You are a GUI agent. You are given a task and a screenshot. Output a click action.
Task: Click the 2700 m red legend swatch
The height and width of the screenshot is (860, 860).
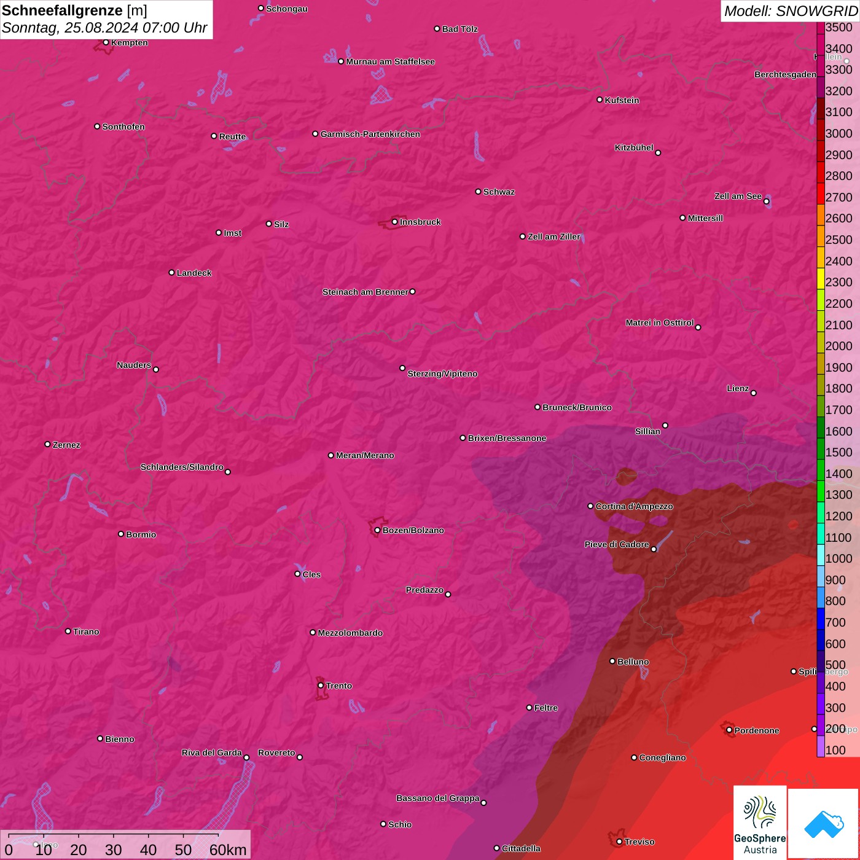tap(821, 192)
